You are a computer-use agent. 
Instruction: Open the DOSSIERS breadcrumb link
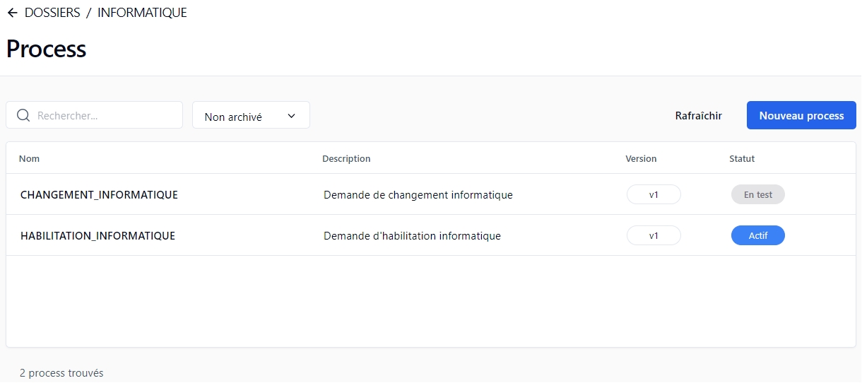(x=52, y=13)
